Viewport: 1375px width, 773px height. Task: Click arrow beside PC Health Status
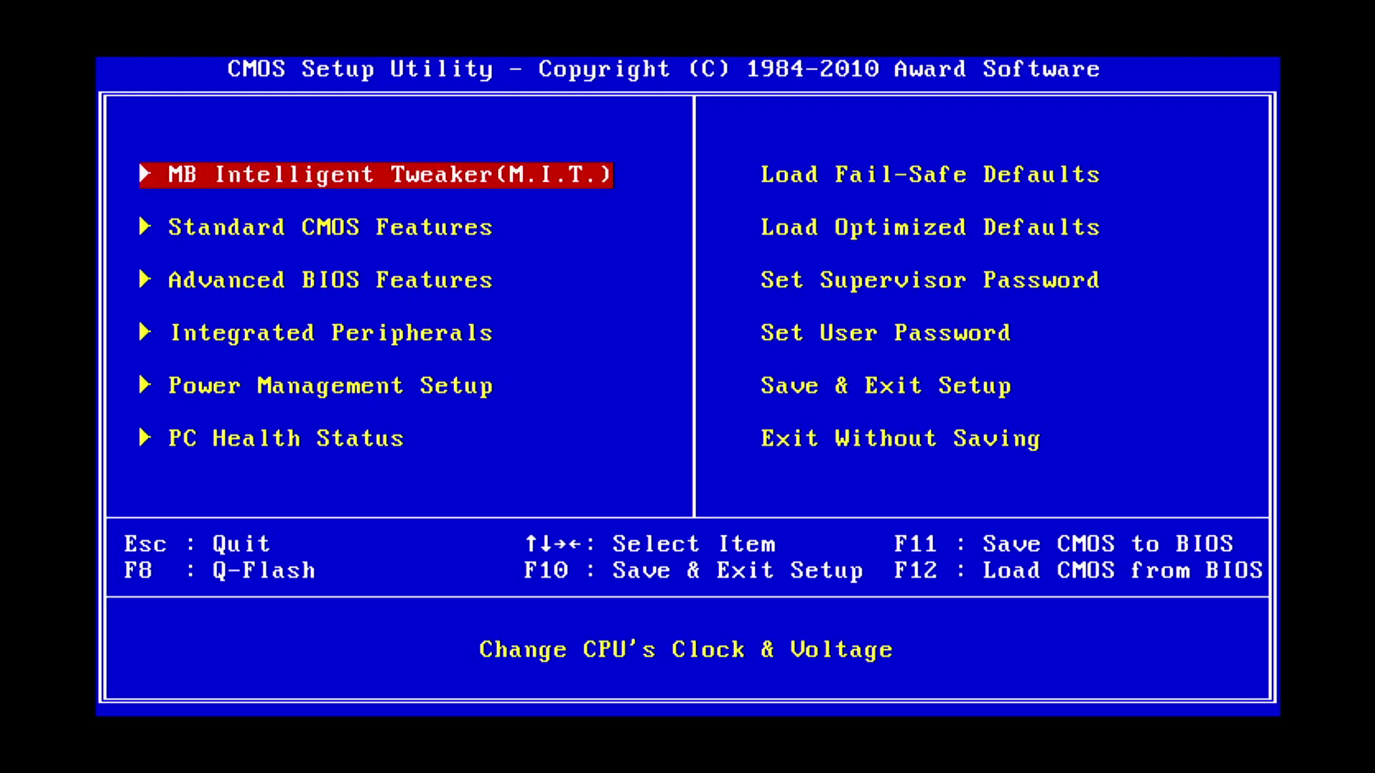pyautogui.click(x=145, y=437)
